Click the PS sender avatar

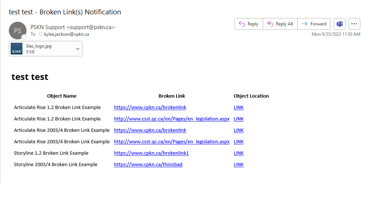pos(18,31)
